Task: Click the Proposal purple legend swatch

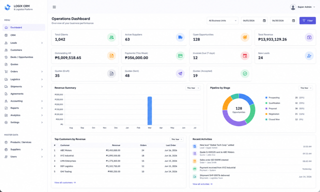Action: coord(266,108)
